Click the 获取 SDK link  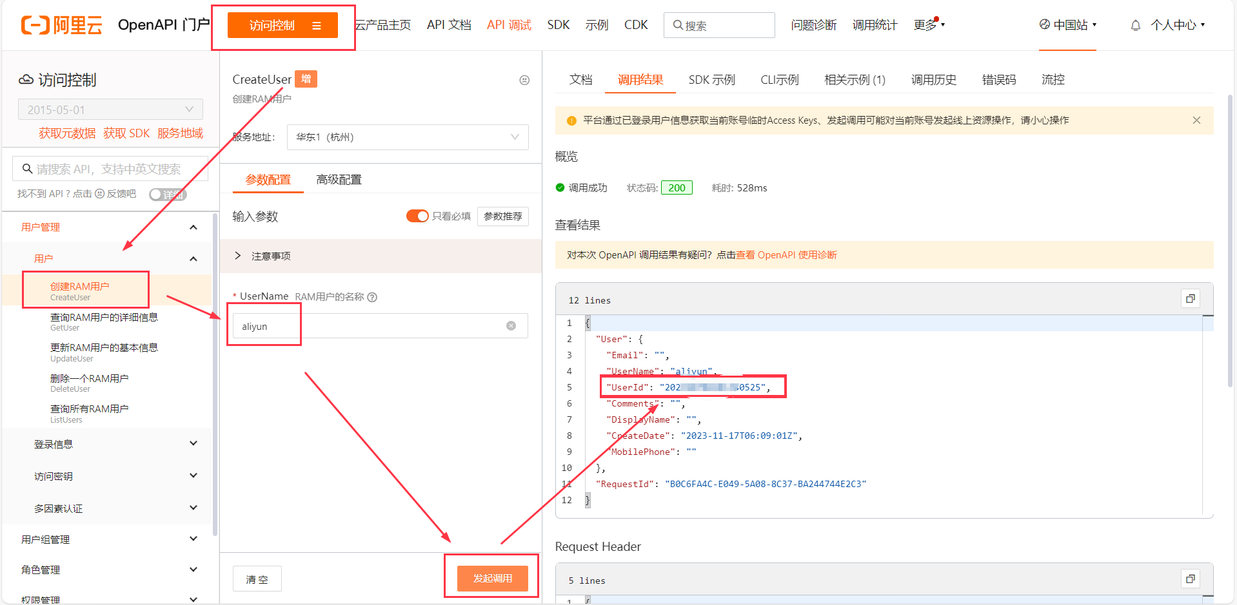[x=126, y=133]
